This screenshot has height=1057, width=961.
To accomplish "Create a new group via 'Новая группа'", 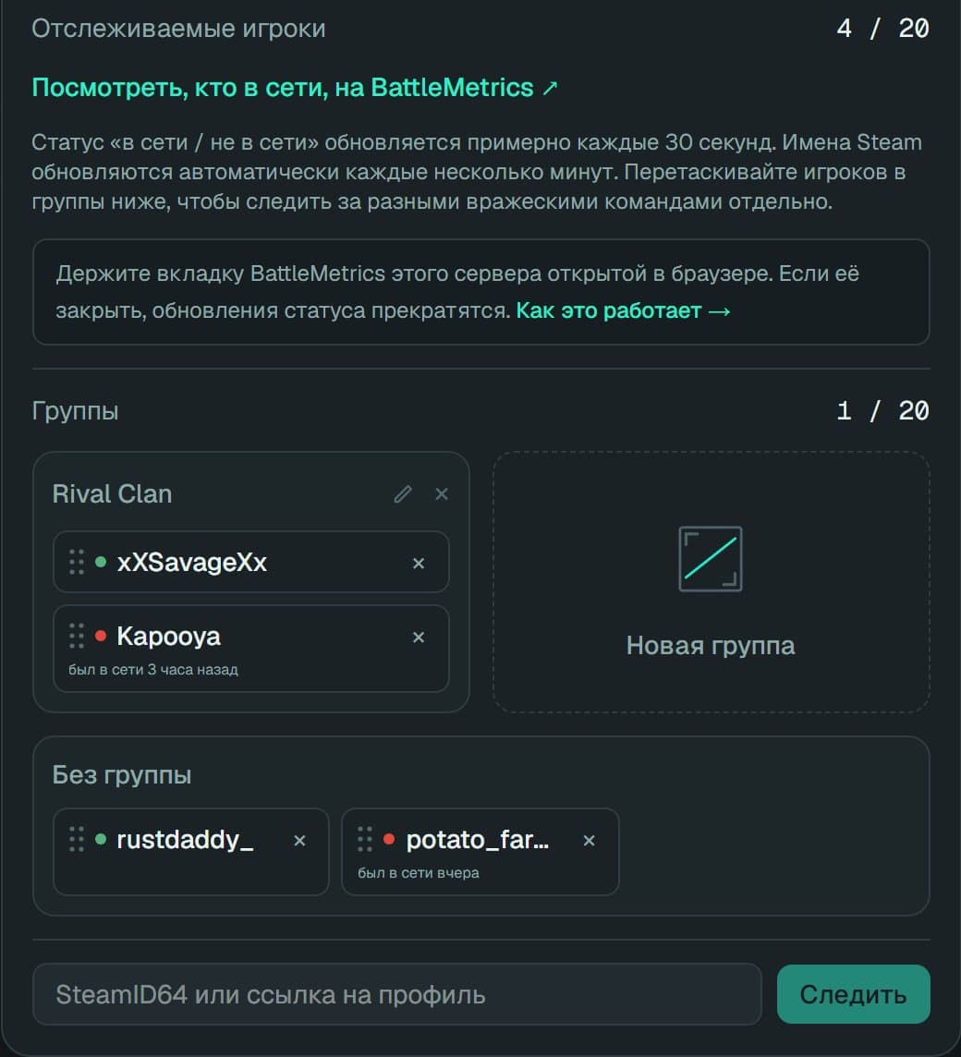I will (x=712, y=582).
